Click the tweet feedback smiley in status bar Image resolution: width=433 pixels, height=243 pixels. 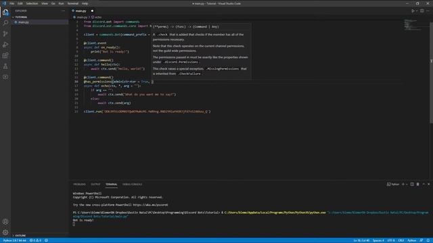pos(47,240)
